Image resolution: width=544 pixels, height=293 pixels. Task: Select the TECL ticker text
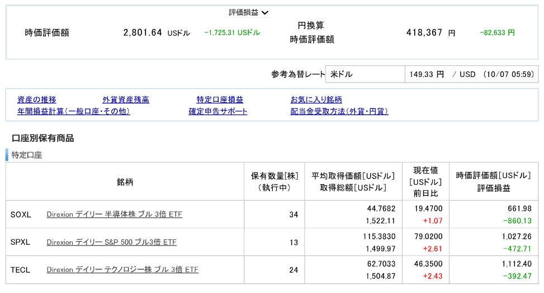[x=20, y=270]
